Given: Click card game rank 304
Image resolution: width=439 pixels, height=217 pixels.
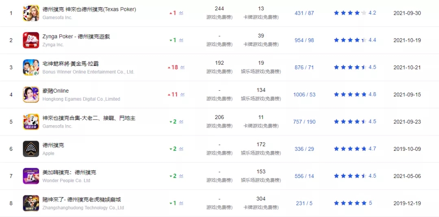Looking at the screenshot, I should (x=261, y=199).
